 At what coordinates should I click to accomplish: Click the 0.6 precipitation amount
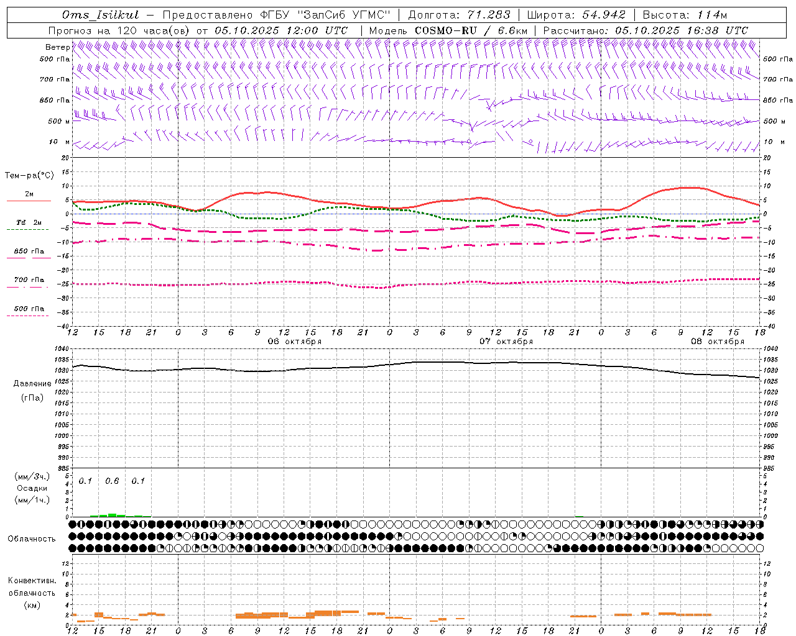click(112, 481)
